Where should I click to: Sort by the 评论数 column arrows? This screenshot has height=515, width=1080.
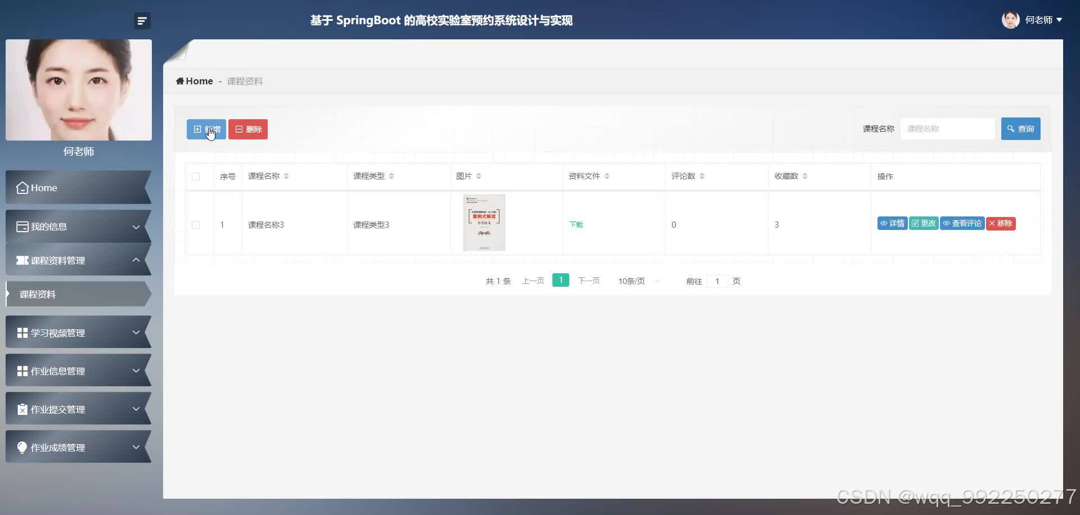(702, 176)
